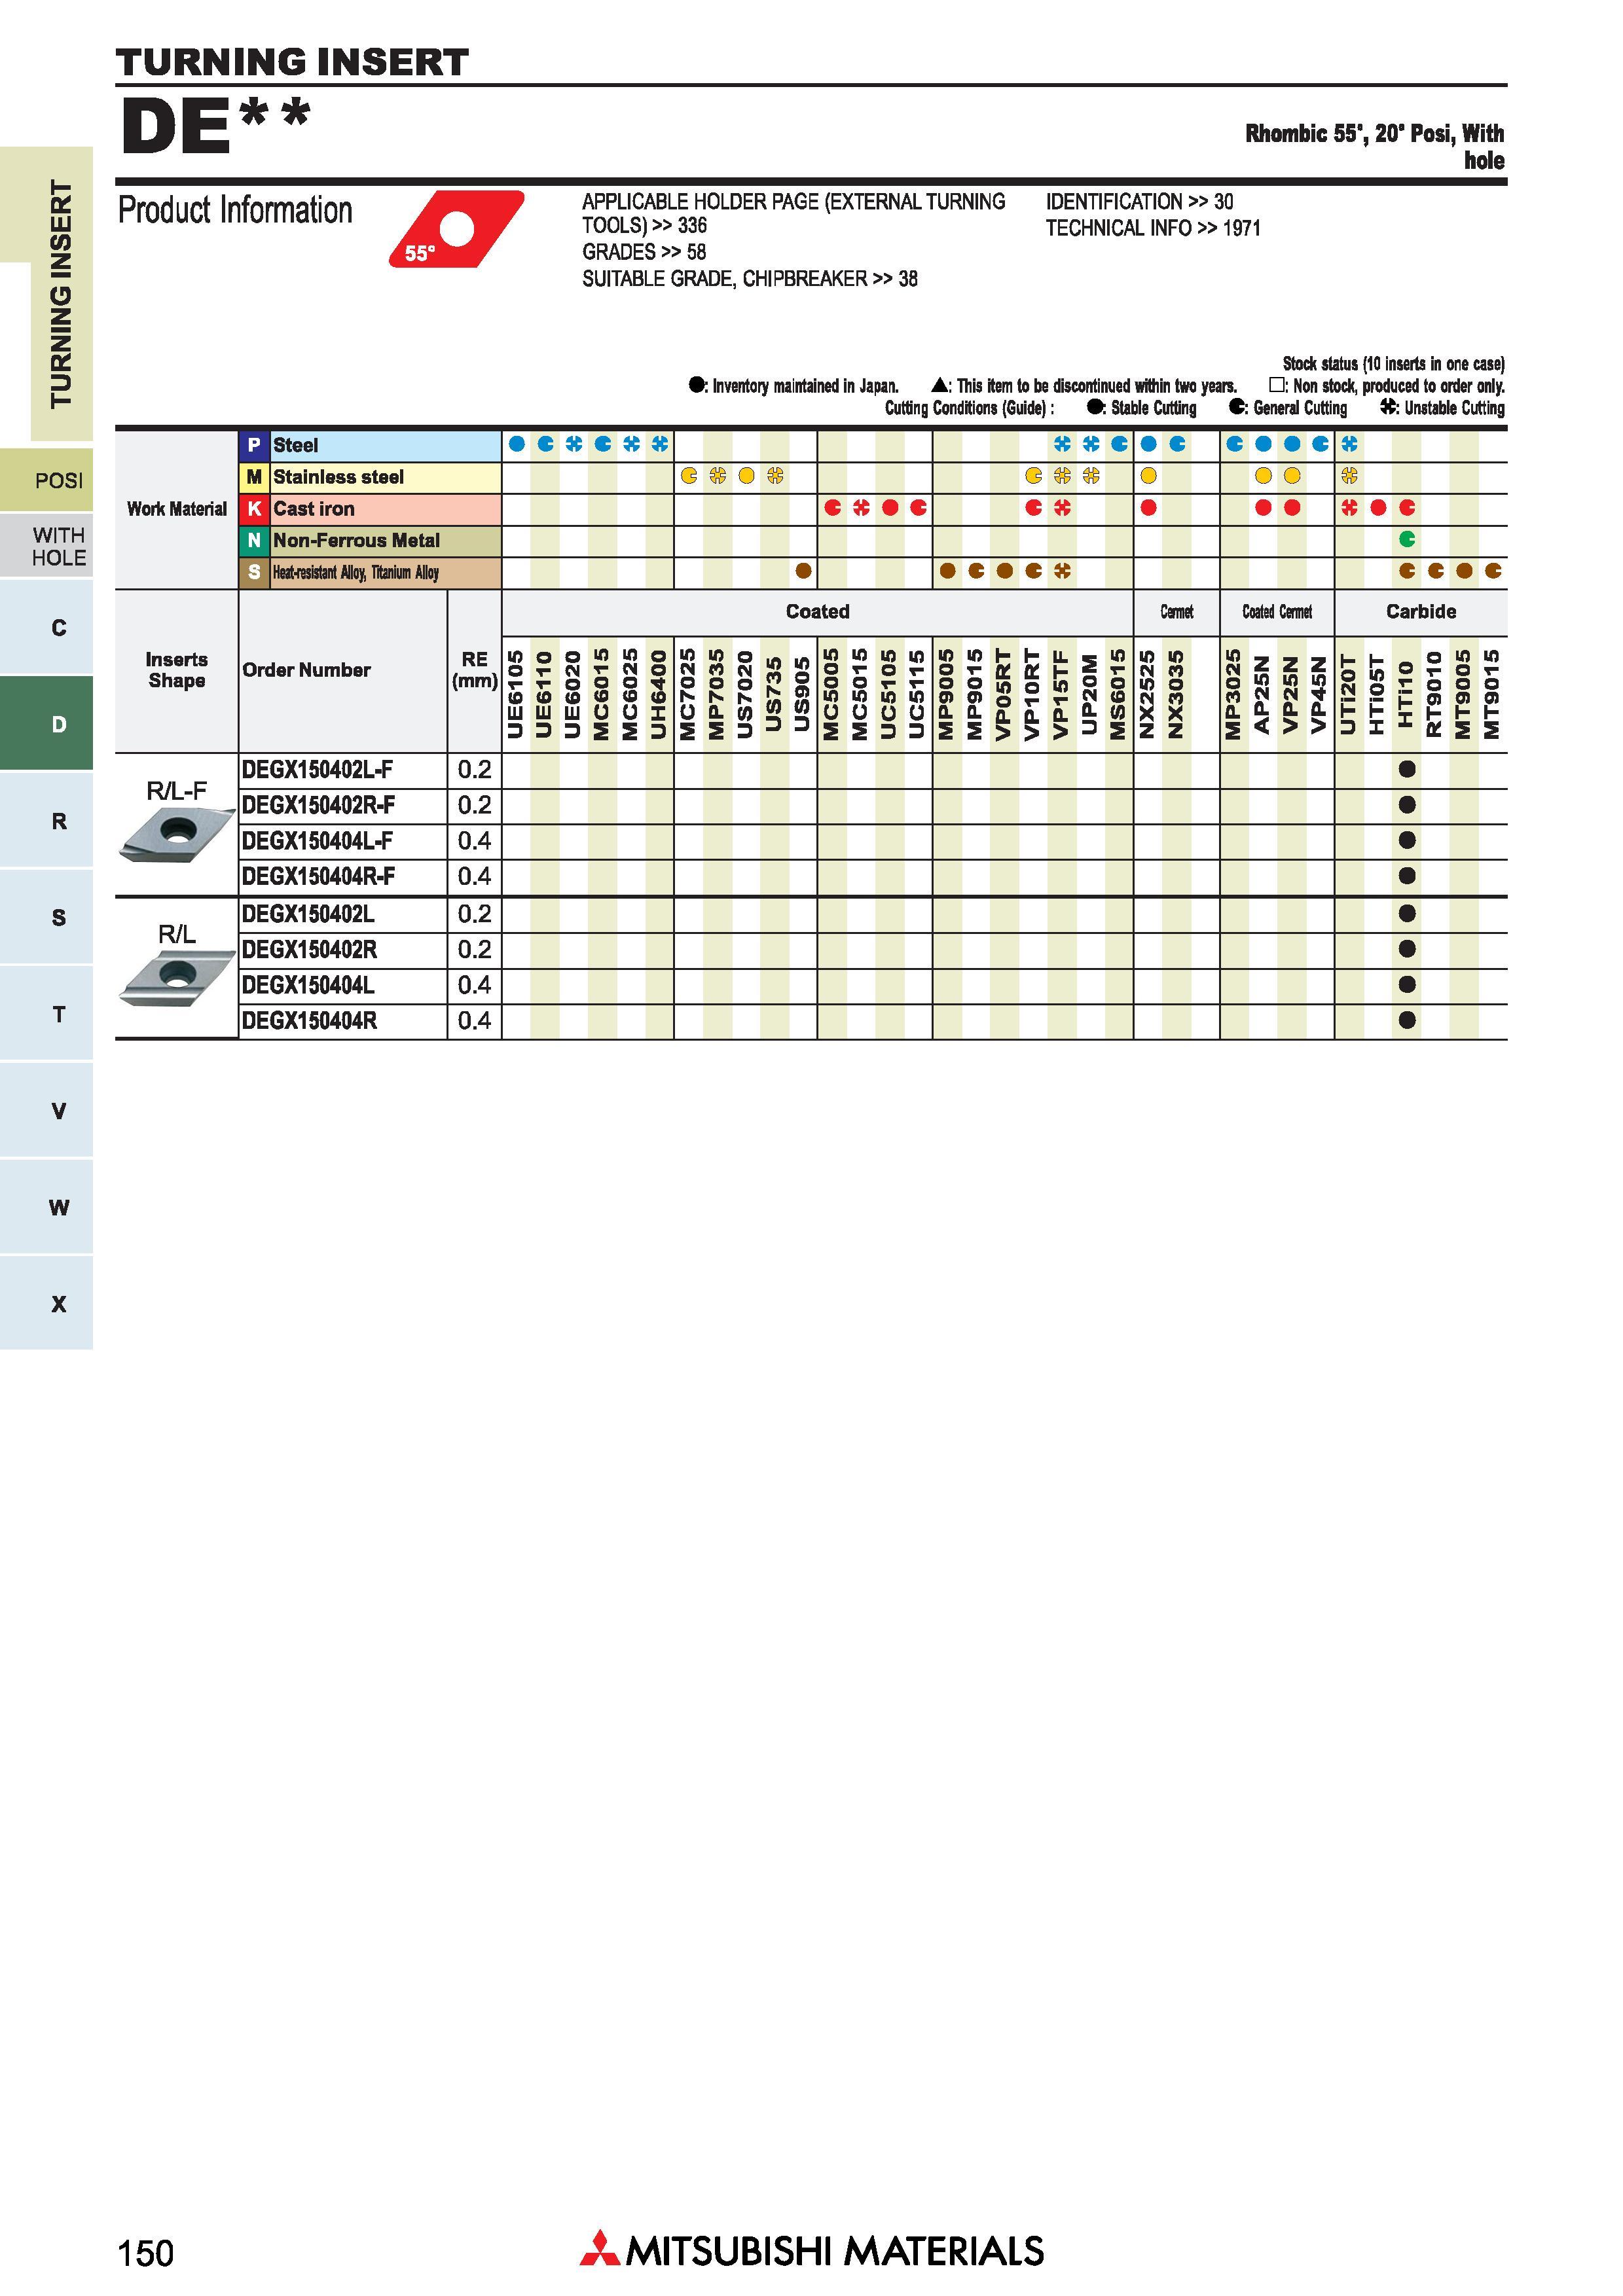The height and width of the screenshot is (2296, 1623).
Task: Select the vertical TURNING INSERT side tab
Action: pos(61,294)
